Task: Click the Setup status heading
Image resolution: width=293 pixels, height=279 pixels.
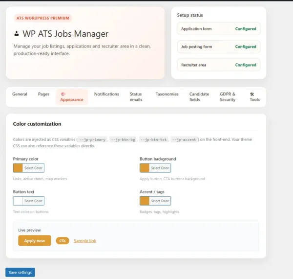Action: click(190, 15)
